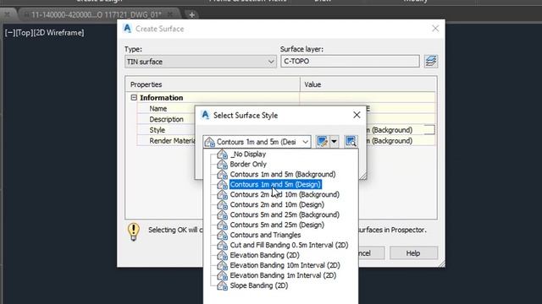
Task: Click the surface layer picker icon
Action: click(431, 62)
